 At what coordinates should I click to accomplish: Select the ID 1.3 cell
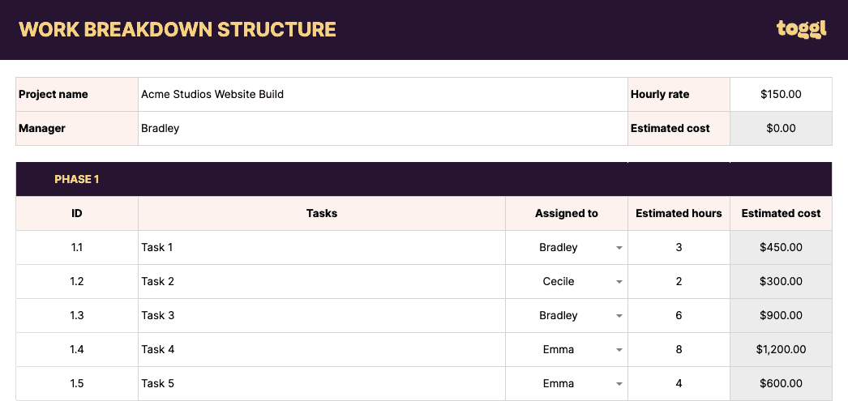[77, 315]
